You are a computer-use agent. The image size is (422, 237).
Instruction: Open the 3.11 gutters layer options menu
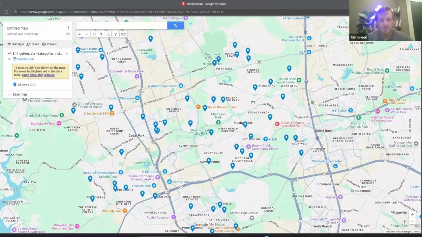coord(67,53)
